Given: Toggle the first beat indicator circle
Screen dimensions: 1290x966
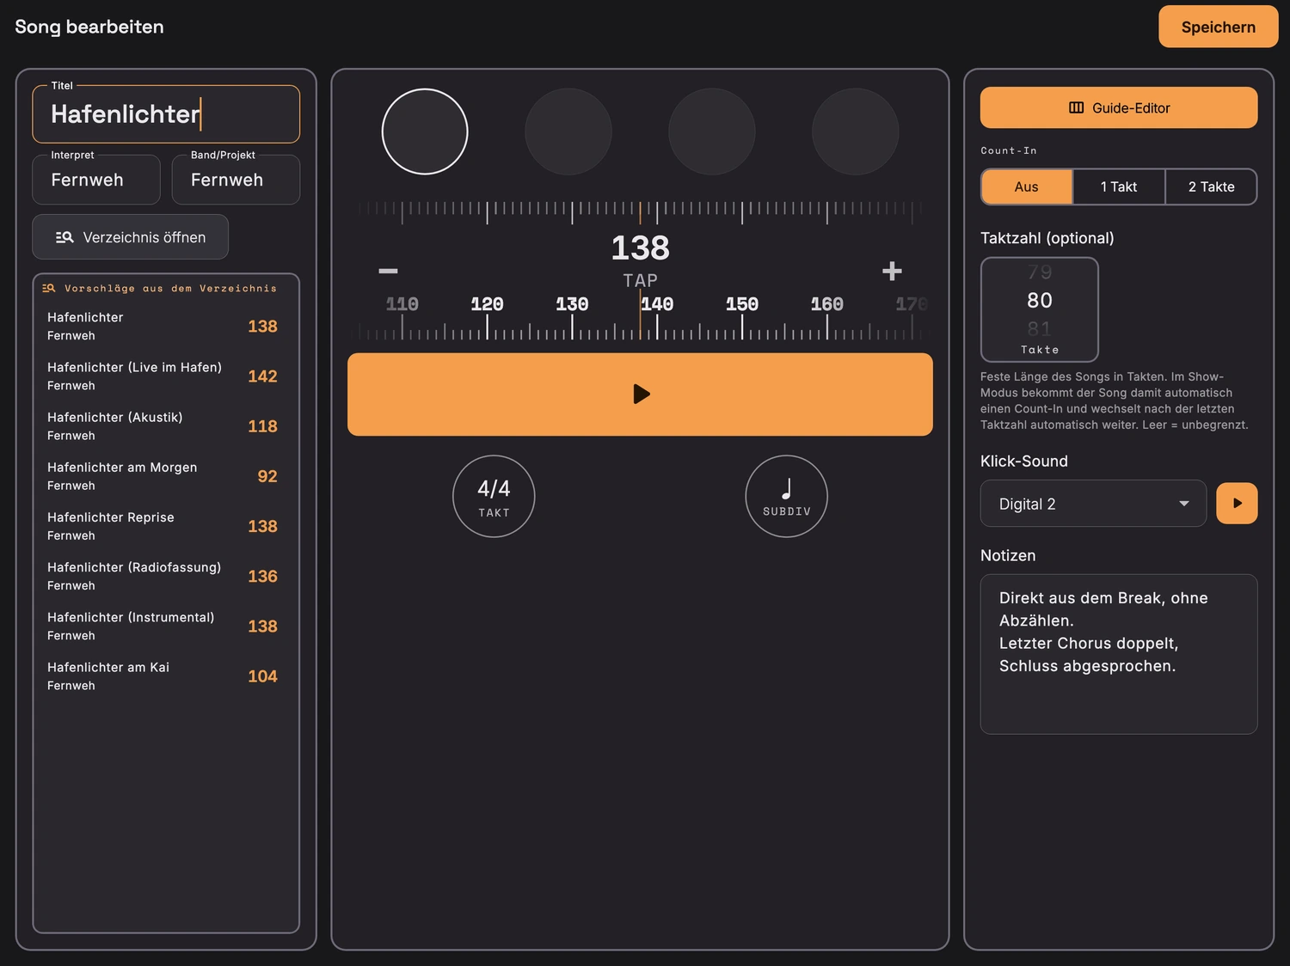Looking at the screenshot, I should pyautogui.click(x=425, y=131).
